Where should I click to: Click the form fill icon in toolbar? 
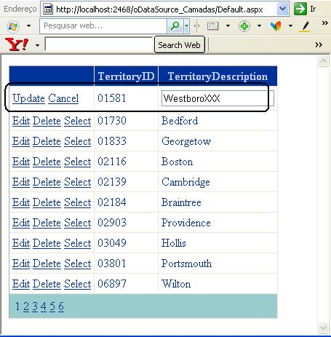(212, 25)
